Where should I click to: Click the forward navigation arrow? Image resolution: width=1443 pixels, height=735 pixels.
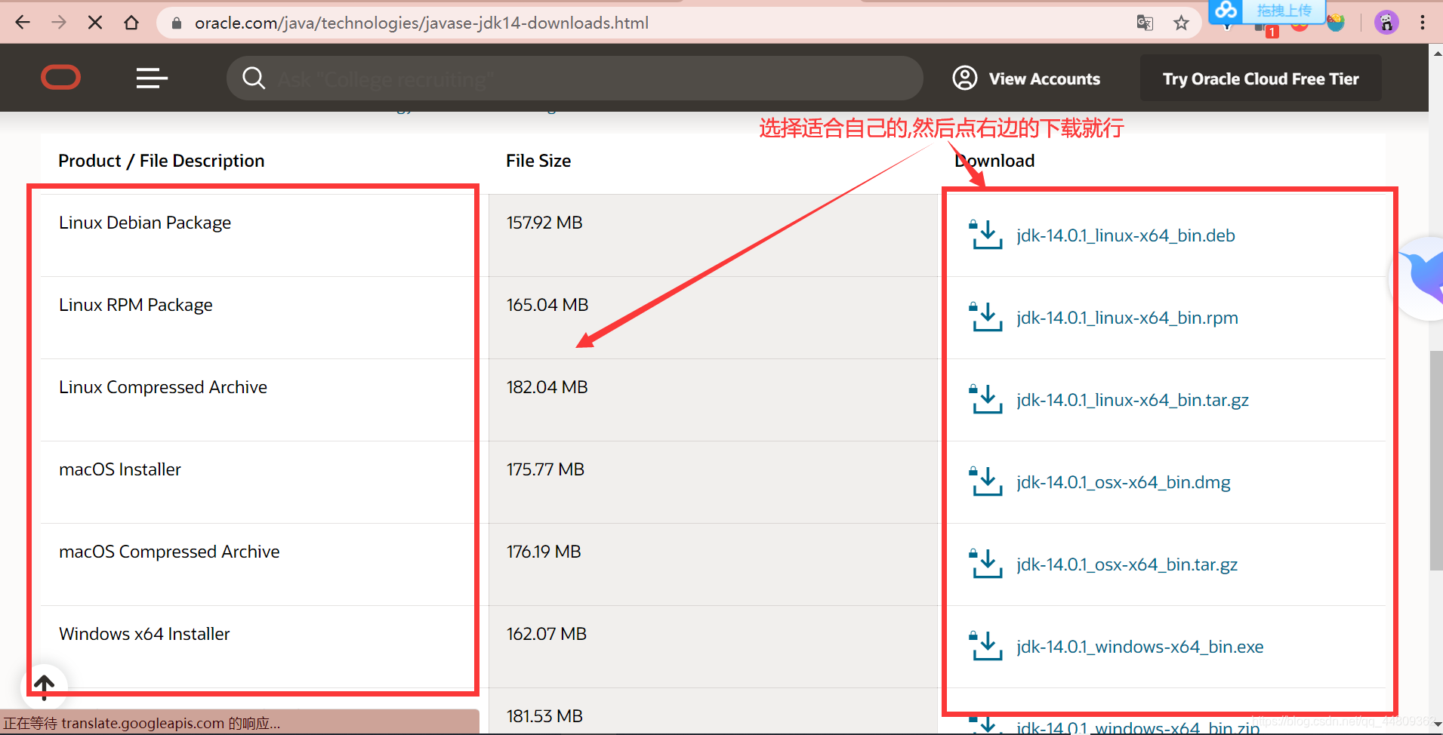[x=59, y=23]
